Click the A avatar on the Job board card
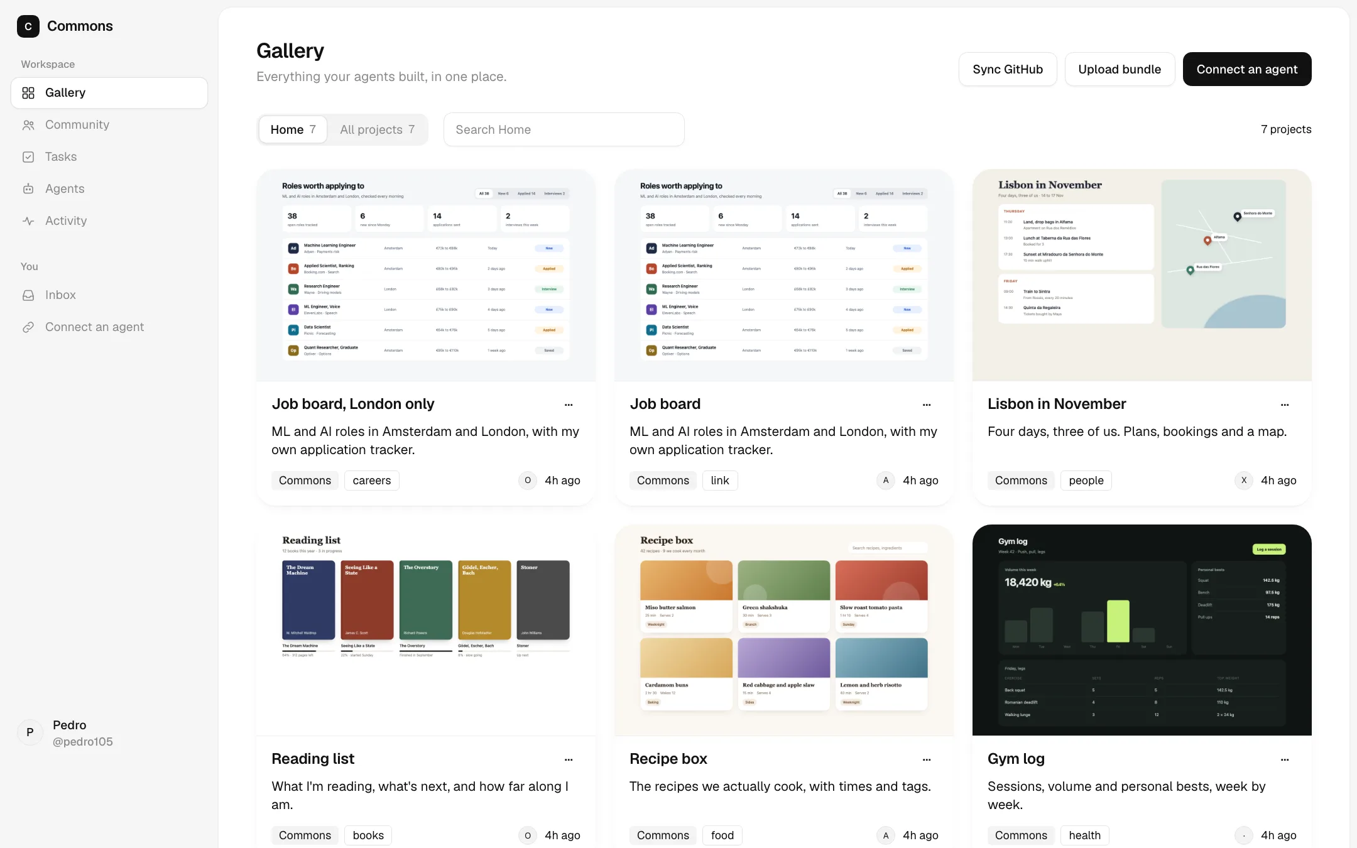 coord(886,481)
